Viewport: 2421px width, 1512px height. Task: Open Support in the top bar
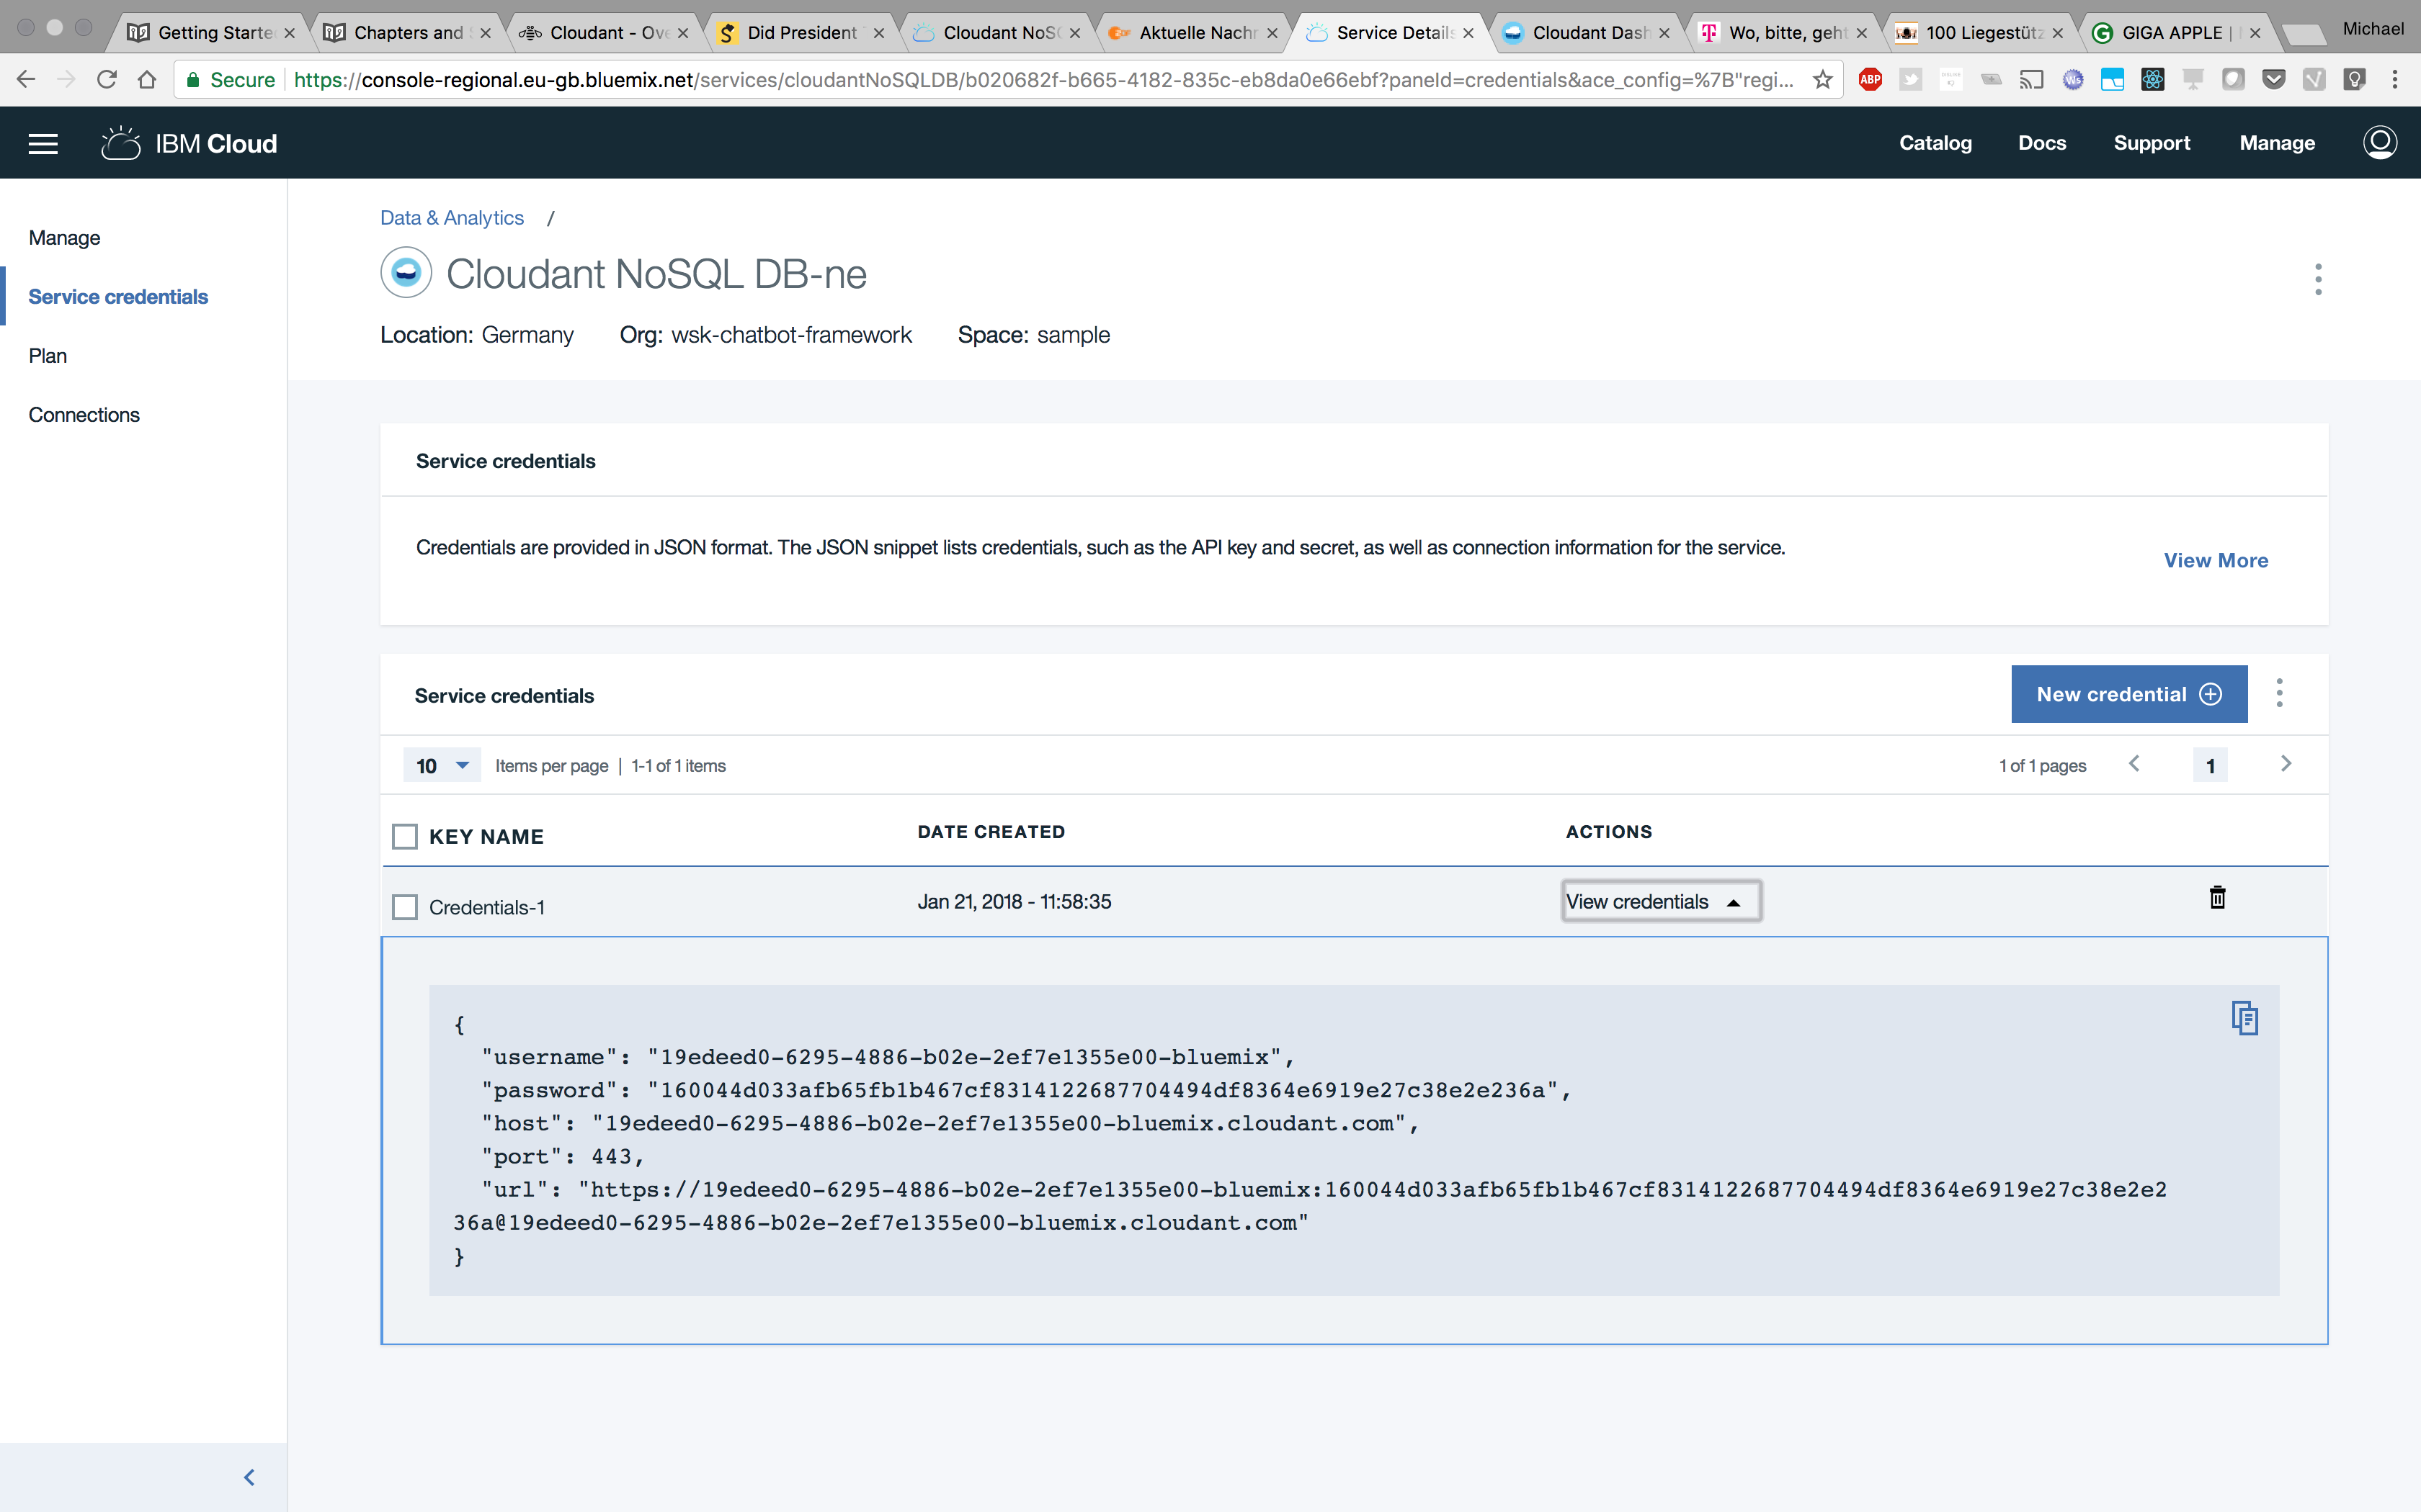pyautogui.click(x=2151, y=143)
